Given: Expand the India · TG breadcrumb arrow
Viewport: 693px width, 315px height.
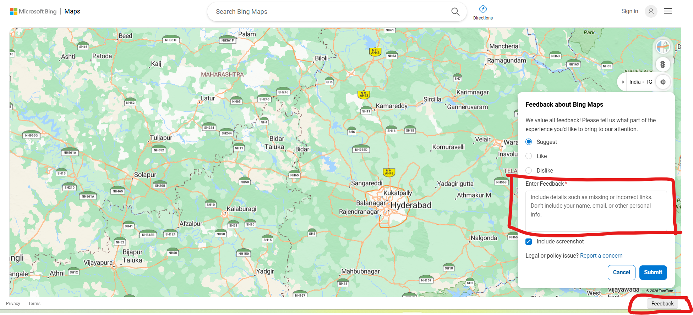Looking at the screenshot, I should click(x=623, y=82).
